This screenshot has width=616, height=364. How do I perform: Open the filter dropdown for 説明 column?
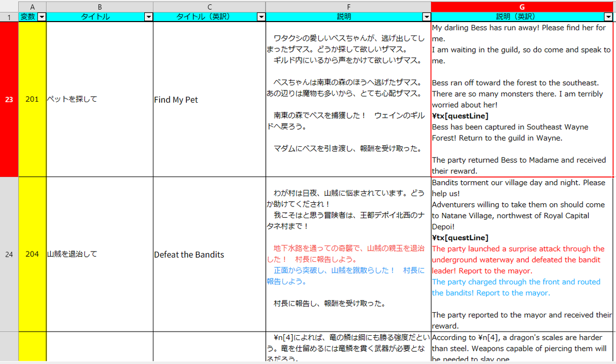(x=427, y=17)
